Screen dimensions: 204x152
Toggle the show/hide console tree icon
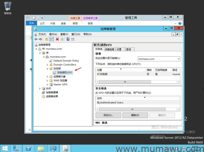[x=51, y=39]
